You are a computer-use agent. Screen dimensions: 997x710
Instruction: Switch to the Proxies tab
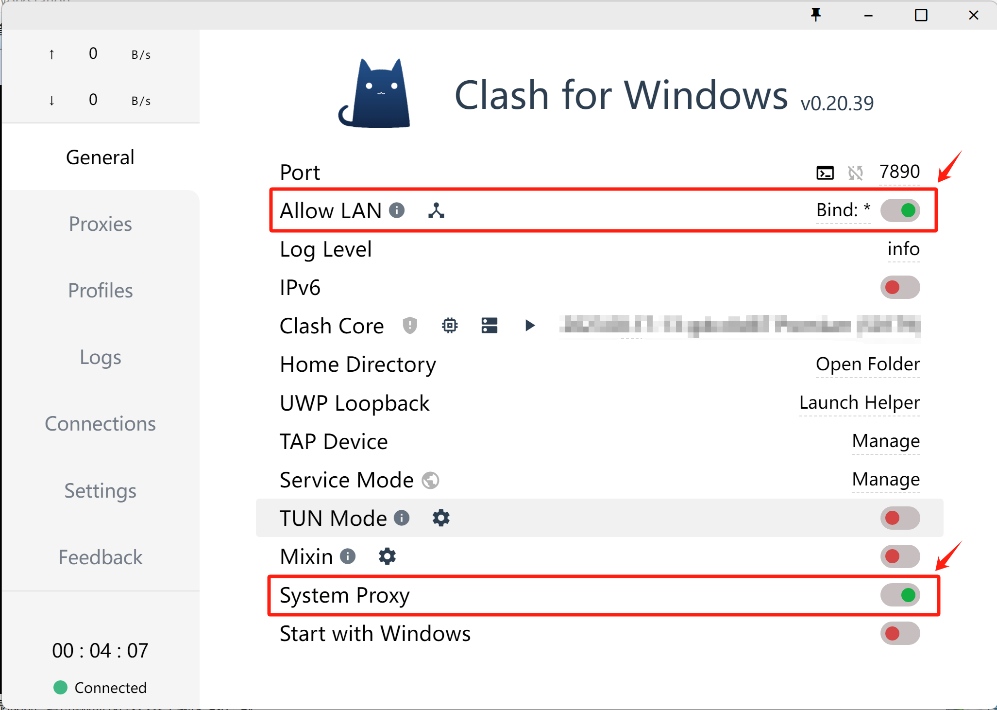pyautogui.click(x=100, y=224)
